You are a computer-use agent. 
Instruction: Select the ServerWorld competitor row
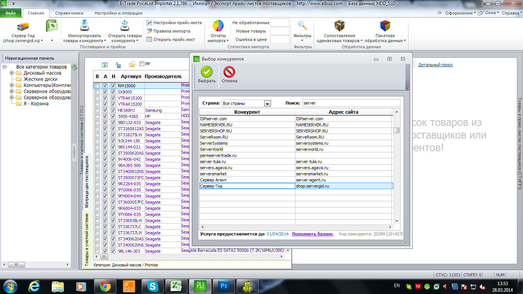click(296, 149)
